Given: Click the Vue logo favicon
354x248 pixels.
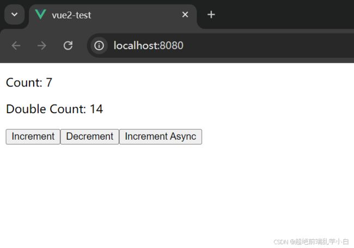Looking at the screenshot, I should point(41,14).
